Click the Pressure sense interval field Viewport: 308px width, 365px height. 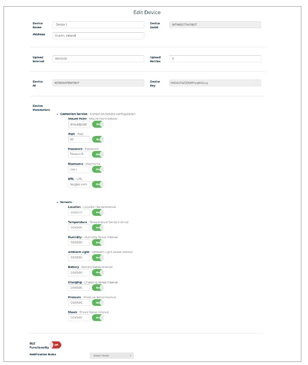point(79,302)
